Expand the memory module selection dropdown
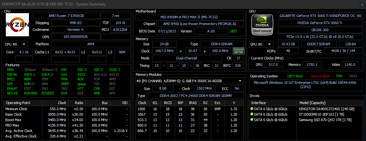 tap(189, 81)
